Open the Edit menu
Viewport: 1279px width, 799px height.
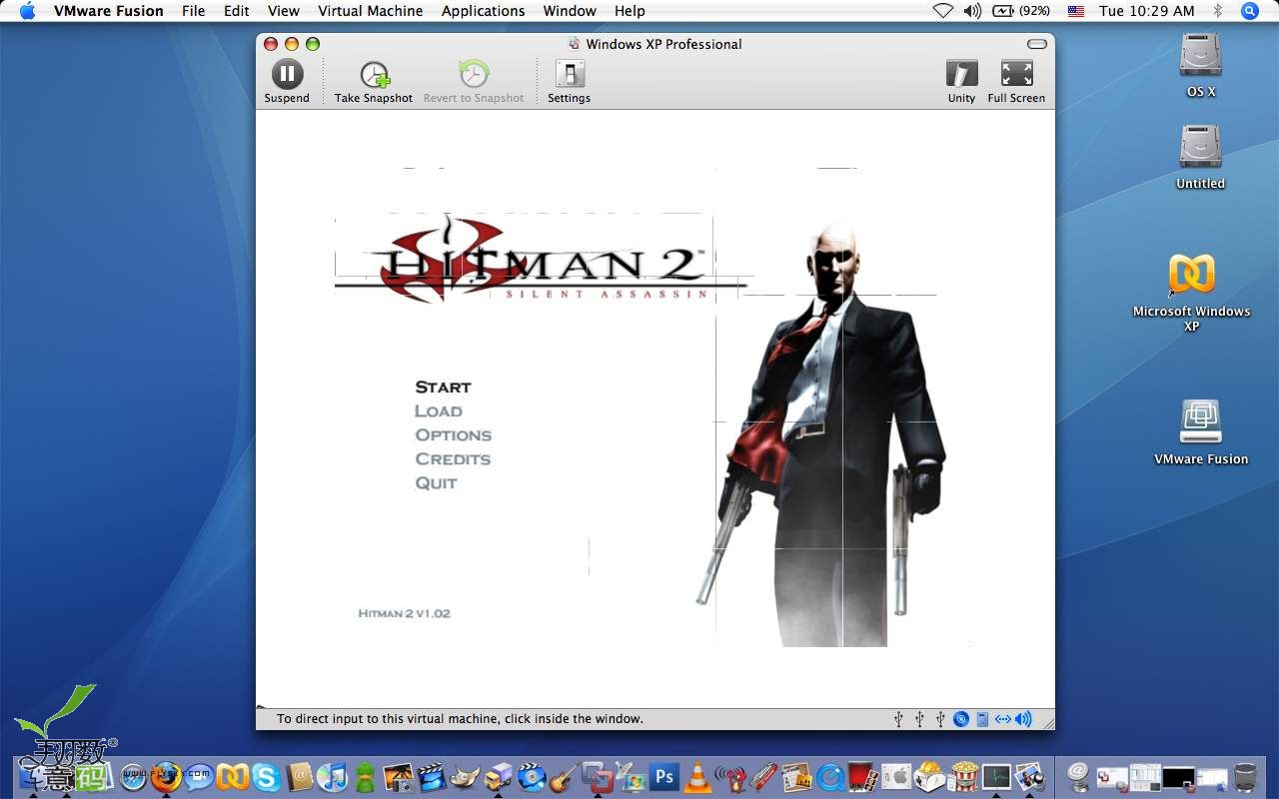237,11
